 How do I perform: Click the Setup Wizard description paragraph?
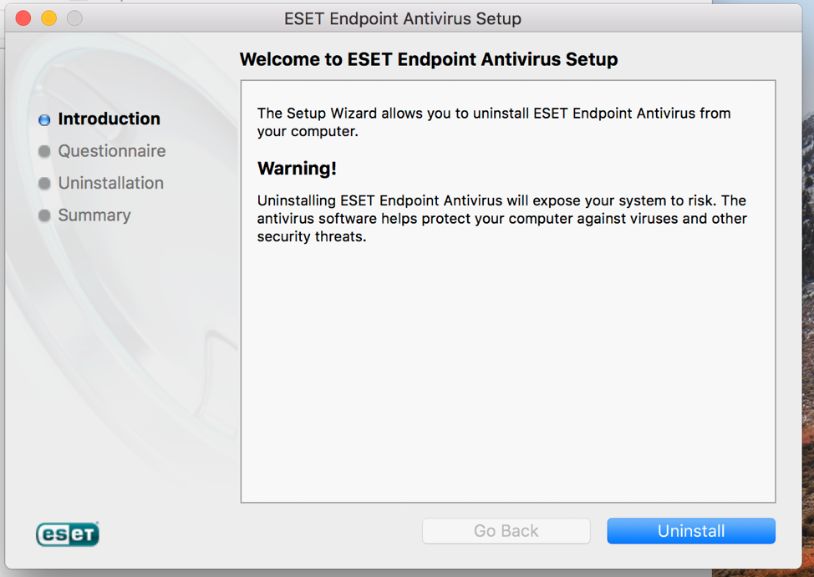[493, 122]
